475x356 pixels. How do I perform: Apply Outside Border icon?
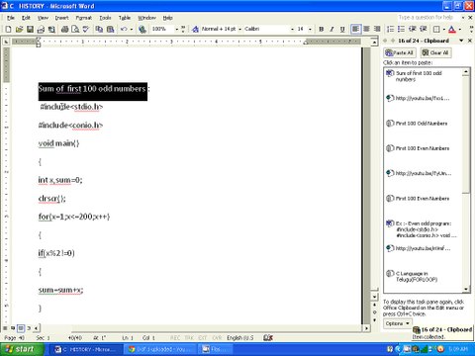436,29
